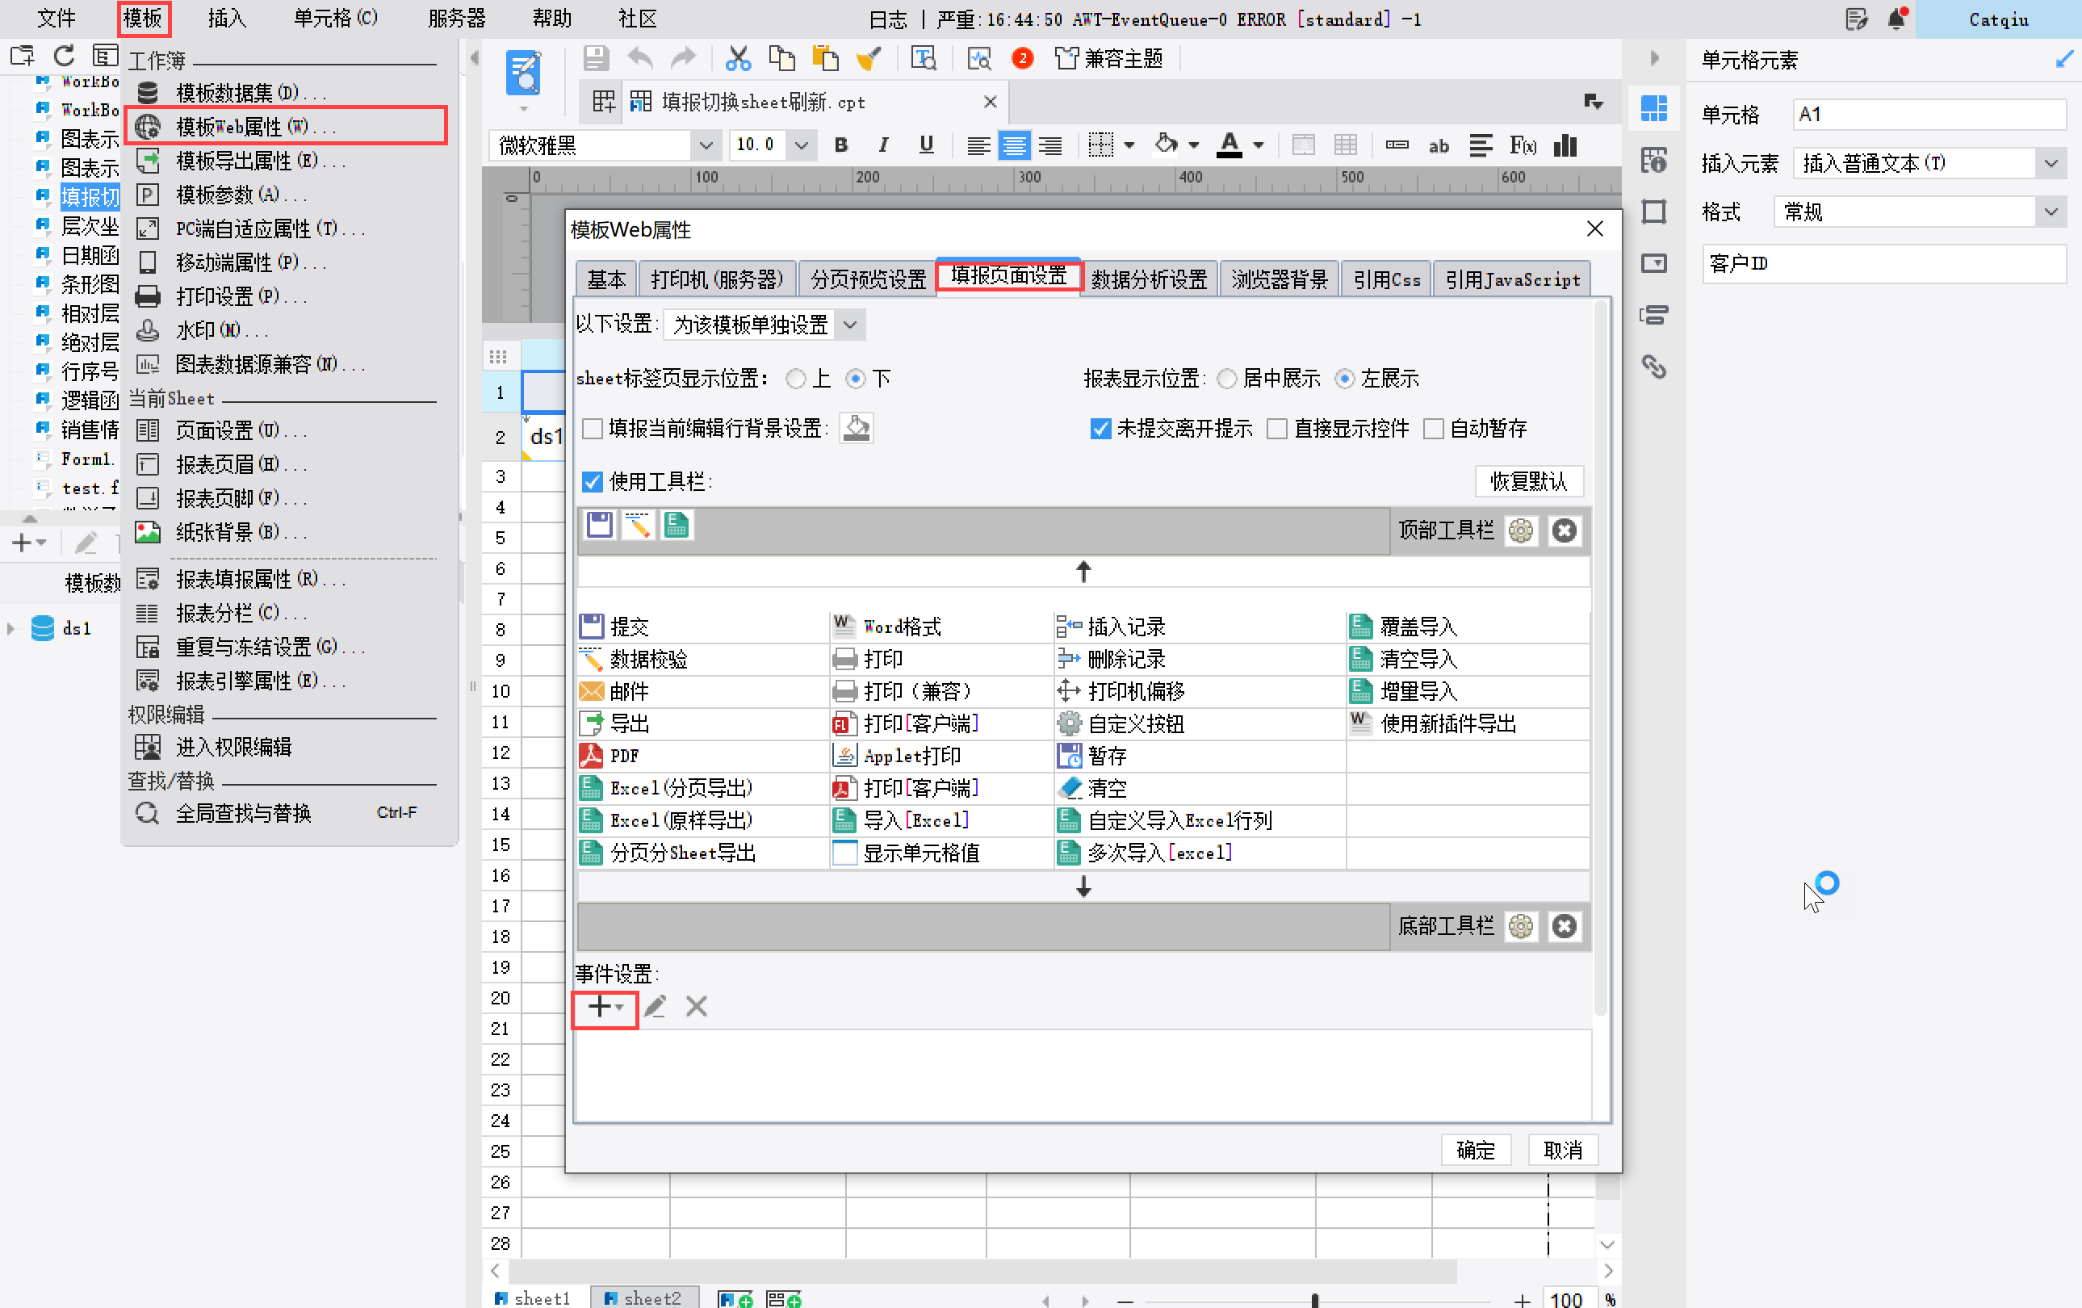Image resolution: width=2082 pixels, height=1308 pixels.
Task: Switch to the 数据分析设置 tab
Action: [x=1147, y=279]
